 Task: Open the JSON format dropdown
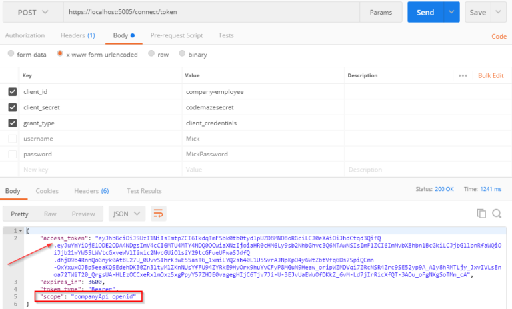[x=129, y=214]
